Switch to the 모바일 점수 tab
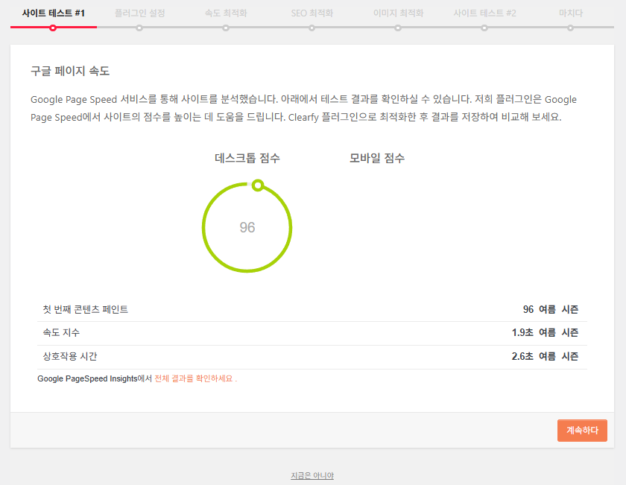Screen dimensions: 626x485 click(x=376, y=157)
